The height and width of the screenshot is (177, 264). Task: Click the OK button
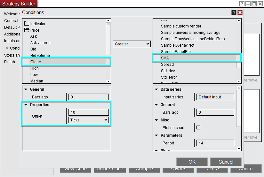192,162
